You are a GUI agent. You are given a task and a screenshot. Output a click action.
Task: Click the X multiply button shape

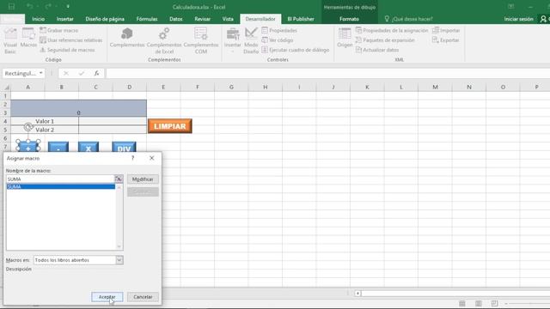coord(89,147)
